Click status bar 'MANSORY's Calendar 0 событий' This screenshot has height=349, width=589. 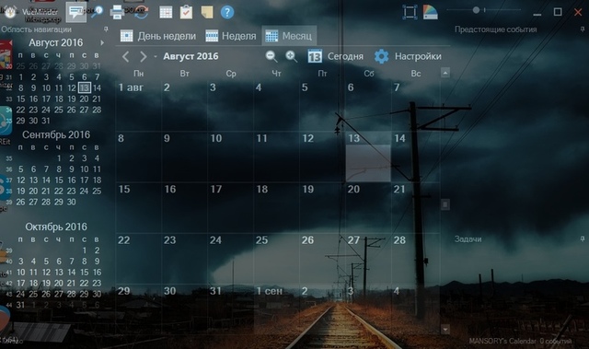click(520, 341)
